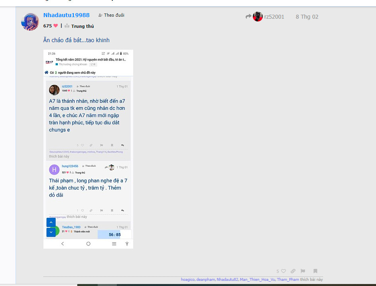
Task: Open Nhadautu19988 profile link
Action: (67, 15)
